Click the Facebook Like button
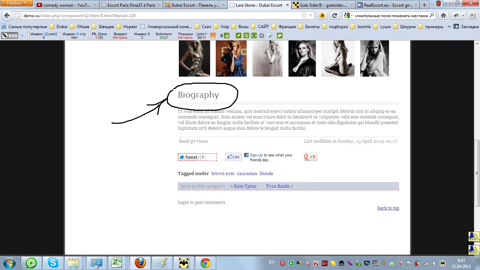The image size is (480, 270). [233, 157]
